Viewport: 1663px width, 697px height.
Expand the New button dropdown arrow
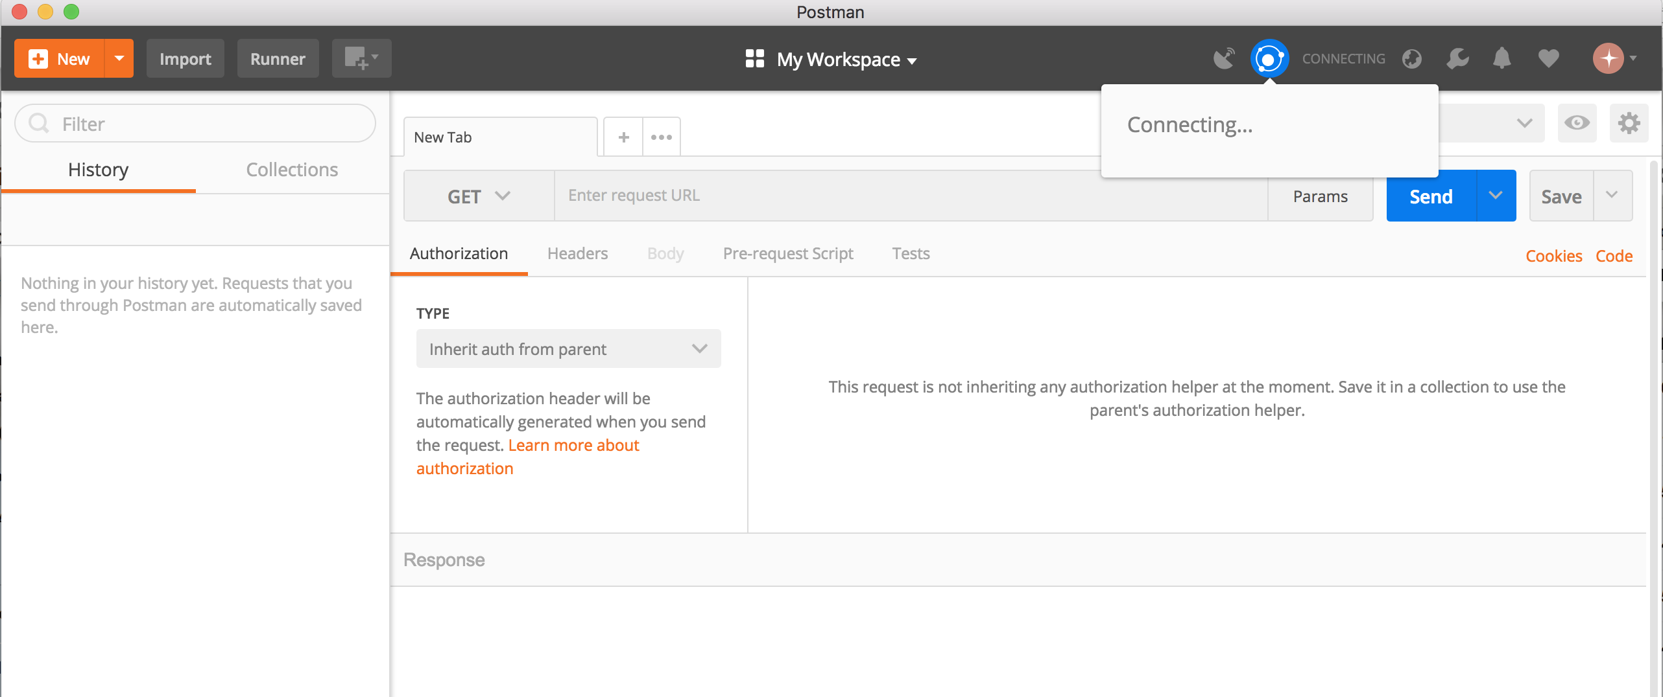click(x=119, y=58)
